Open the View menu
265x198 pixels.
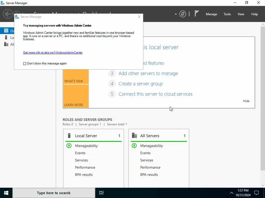click(x=241, y=14)
